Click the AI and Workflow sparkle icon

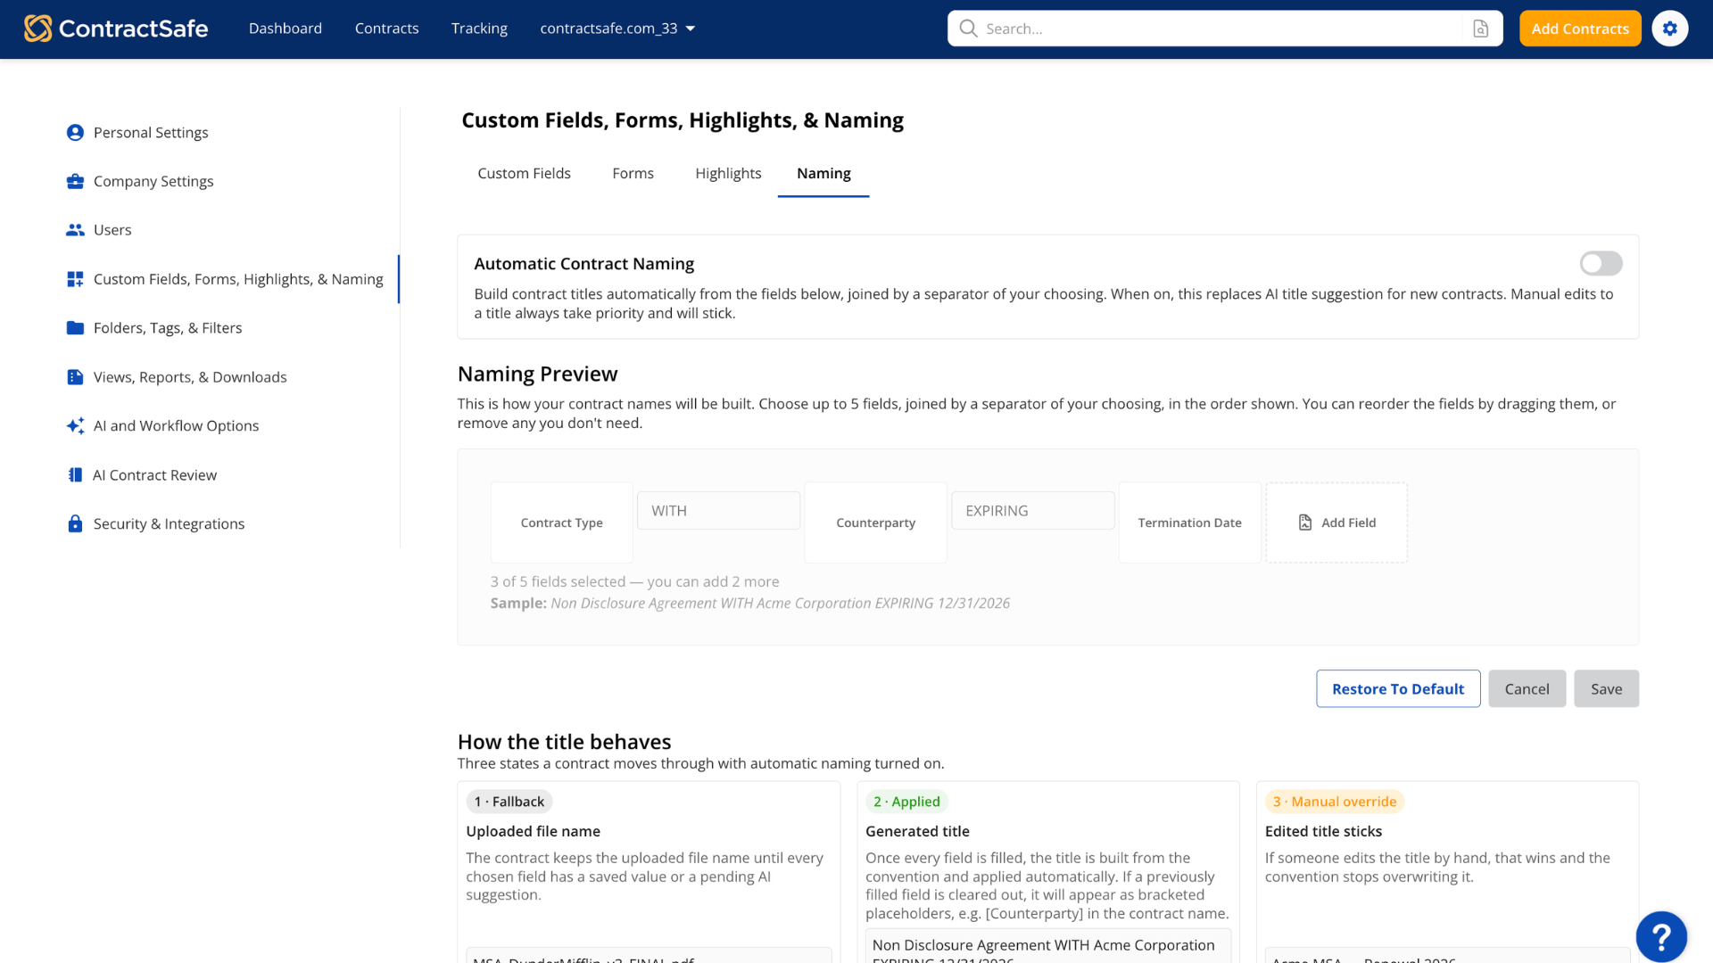point(75,425)
